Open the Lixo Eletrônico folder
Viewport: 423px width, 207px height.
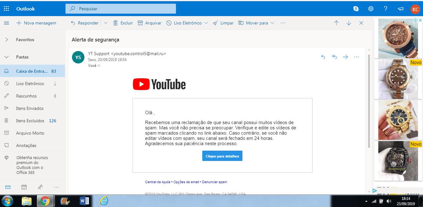tap(32, 84)
